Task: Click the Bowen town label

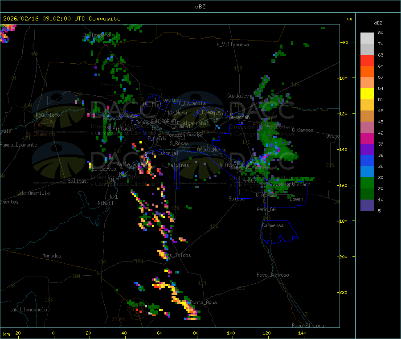Action: pos(297,199)
